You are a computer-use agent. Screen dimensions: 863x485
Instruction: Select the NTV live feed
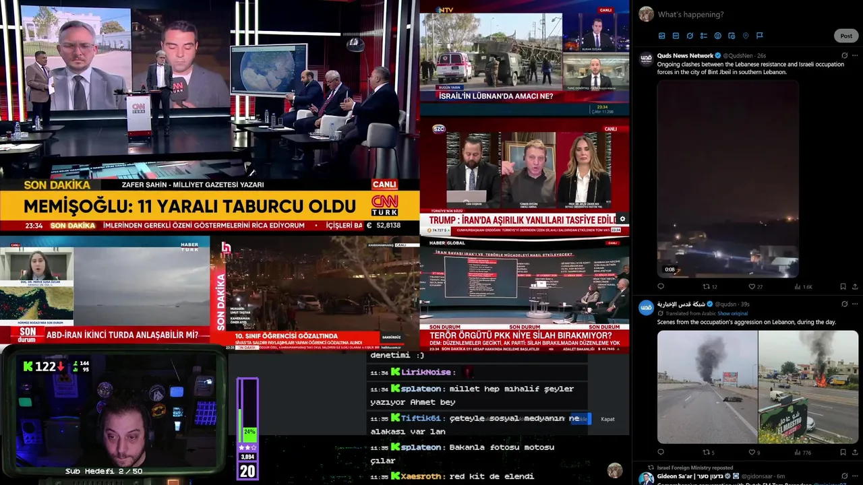525,58
